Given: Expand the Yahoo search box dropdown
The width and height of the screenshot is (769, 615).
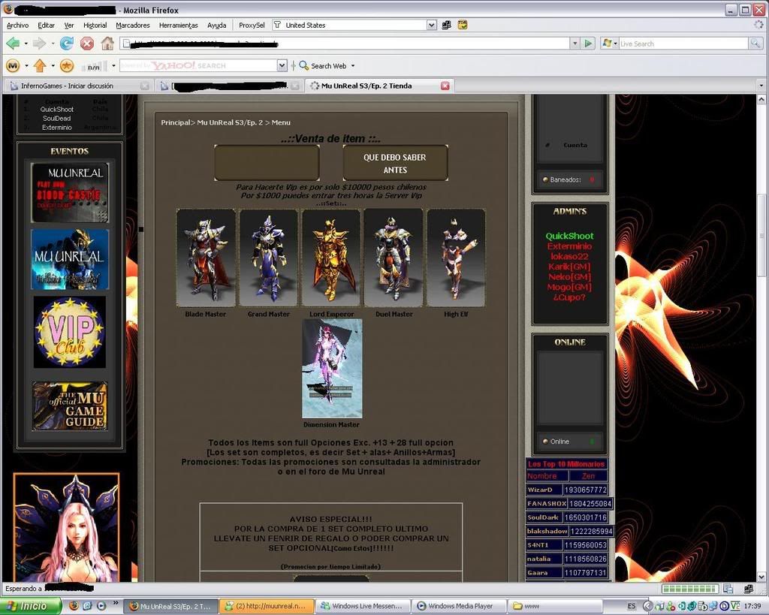Looking at the screenshot, I should pos(282,66).
